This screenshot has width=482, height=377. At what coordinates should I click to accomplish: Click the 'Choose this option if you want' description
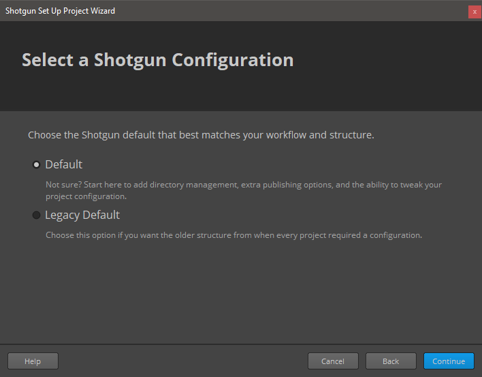pyautogui.click(x=234, y=235)
